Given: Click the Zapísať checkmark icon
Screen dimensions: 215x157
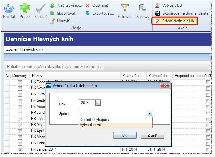Looking at the screenshot, I should click(41, 8).
